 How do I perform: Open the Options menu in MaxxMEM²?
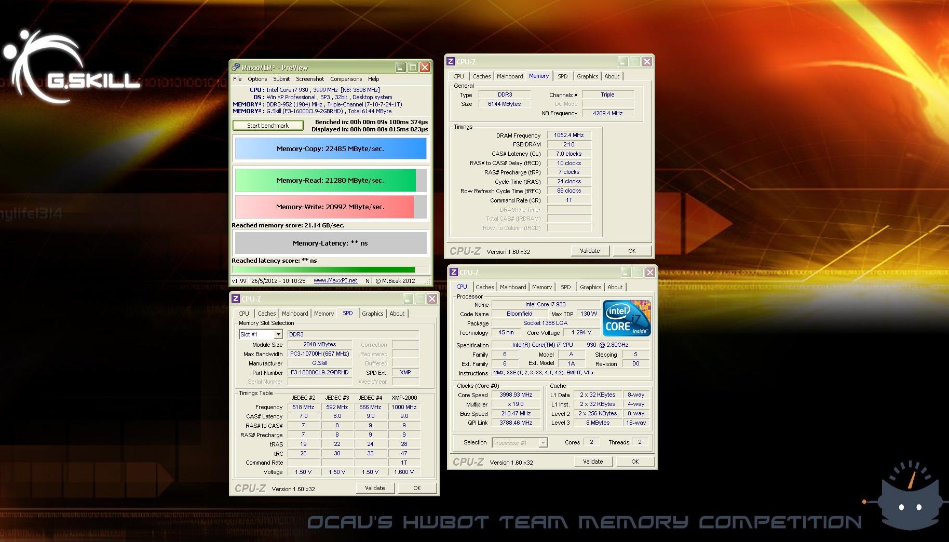[x=257, y=79]
